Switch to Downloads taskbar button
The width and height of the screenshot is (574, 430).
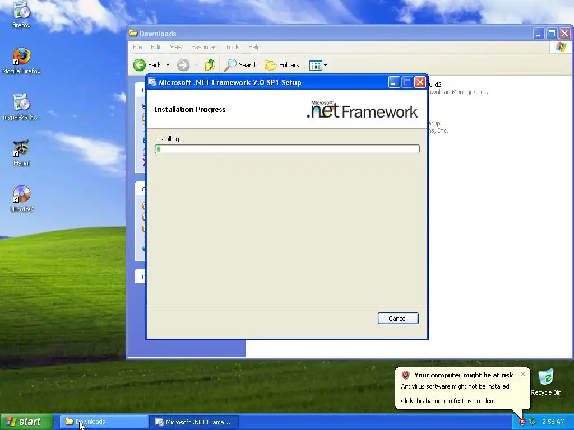(x=104, y=422)
